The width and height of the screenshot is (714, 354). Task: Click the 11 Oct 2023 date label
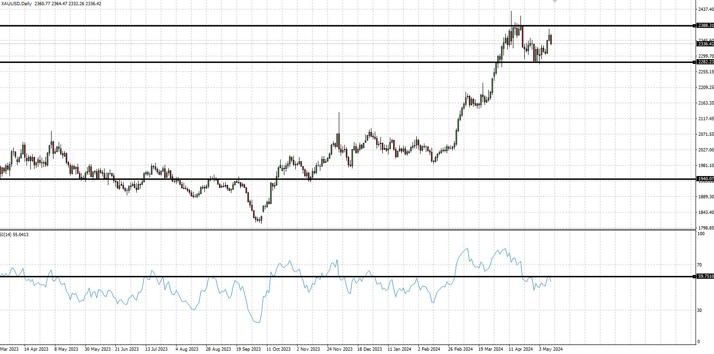(x=279, y=349)
